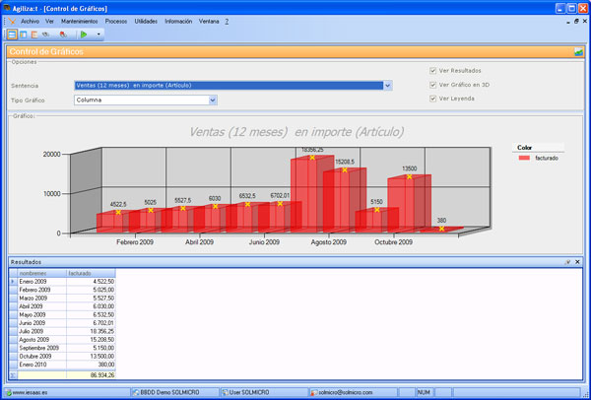Click the 15.208,50 value cell

pos(92,340)
